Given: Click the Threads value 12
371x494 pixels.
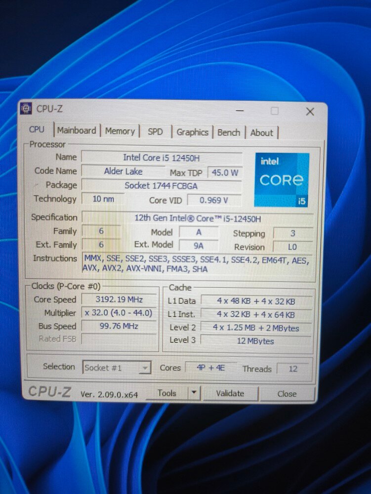Looking at the screenshot, I should point(293,369).
